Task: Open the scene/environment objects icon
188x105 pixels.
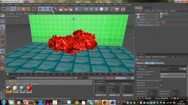Action: 101,9
